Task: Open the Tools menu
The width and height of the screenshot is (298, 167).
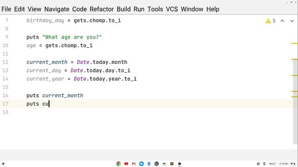Action: pos(155,9)
